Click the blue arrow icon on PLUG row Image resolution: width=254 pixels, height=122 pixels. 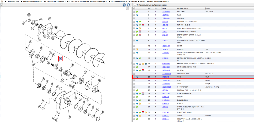click(x=137, y=15)
